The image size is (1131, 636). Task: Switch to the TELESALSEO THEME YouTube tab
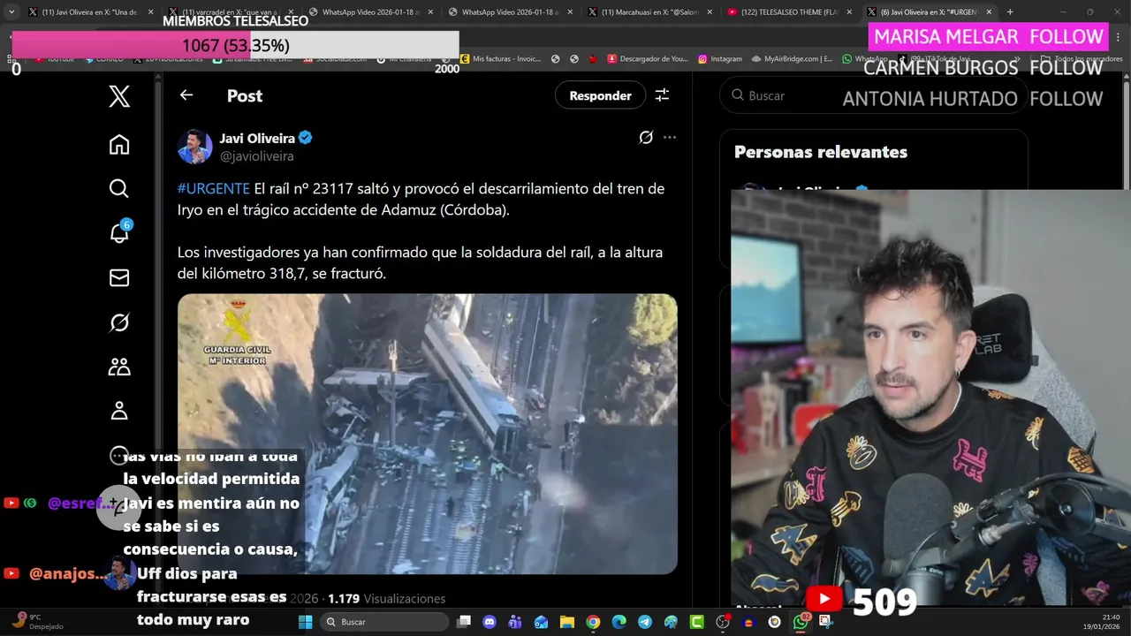point(789,12)
